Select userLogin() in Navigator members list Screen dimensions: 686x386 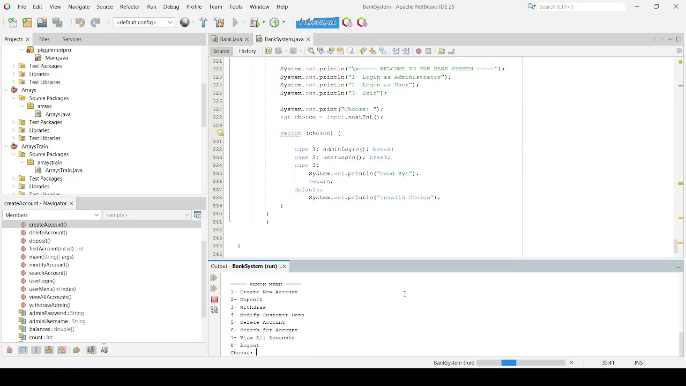pyautogui.click(x=42, y=281)
